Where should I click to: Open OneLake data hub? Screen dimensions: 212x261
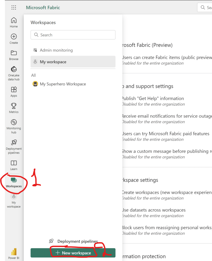click(x=14, y=73)
